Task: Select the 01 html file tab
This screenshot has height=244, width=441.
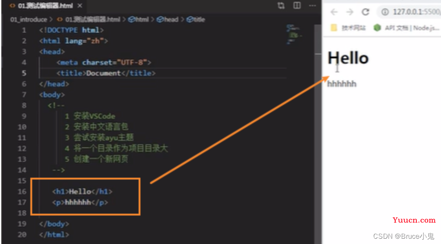Action: click(45, 6)
